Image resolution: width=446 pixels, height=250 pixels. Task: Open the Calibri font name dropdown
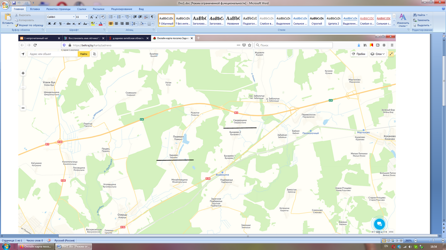[x=73, y=17]
